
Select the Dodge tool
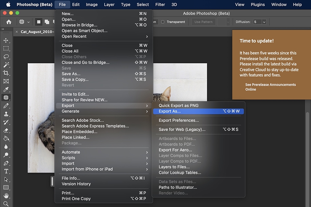6,155
